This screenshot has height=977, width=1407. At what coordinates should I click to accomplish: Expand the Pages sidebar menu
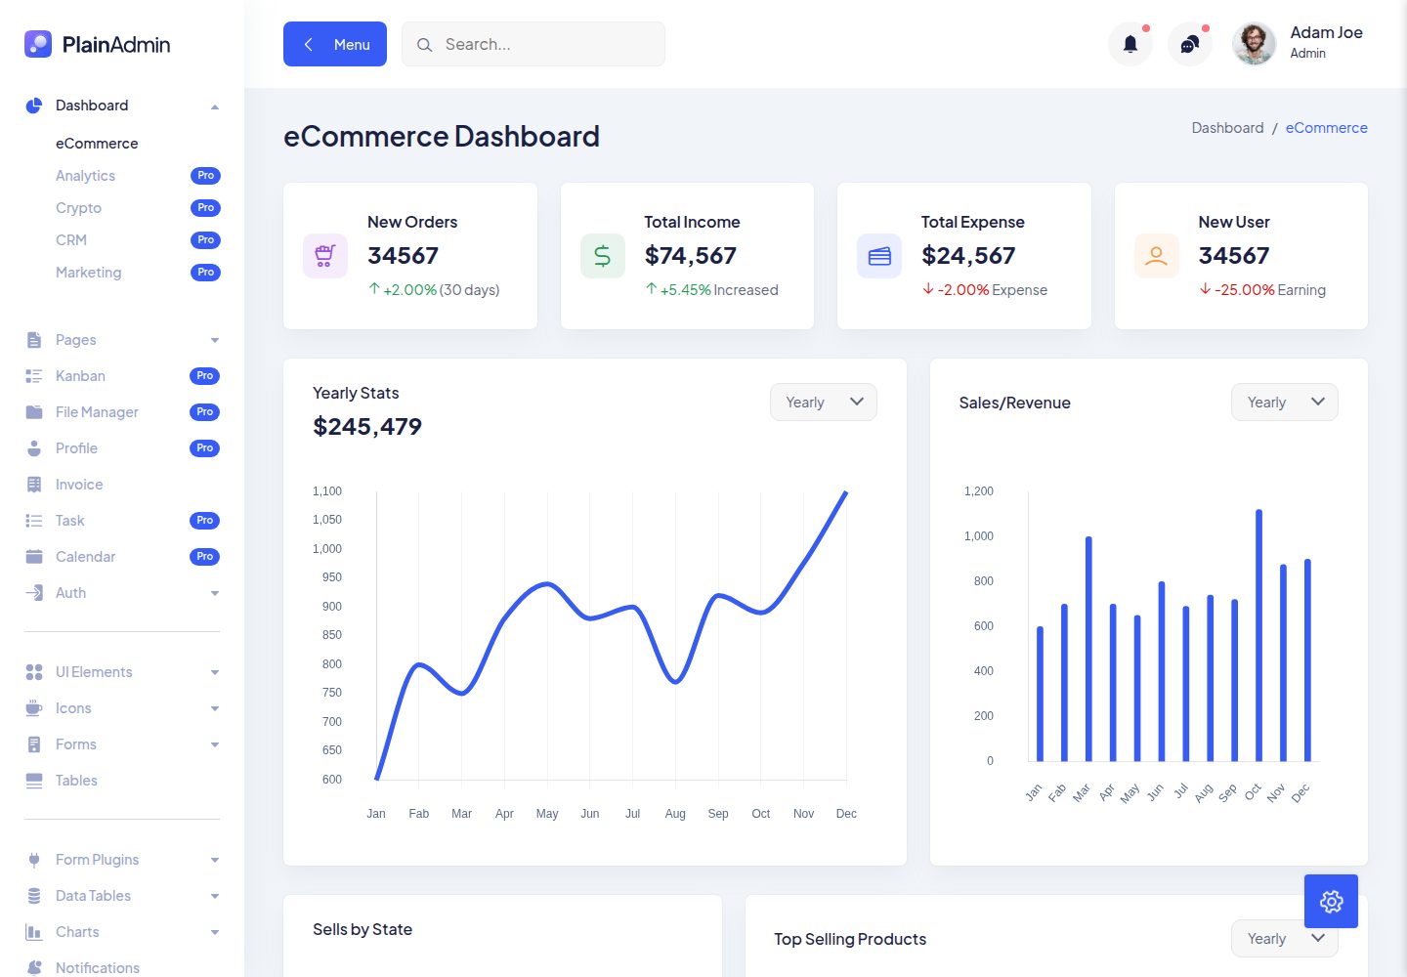[x=215, y=340]
